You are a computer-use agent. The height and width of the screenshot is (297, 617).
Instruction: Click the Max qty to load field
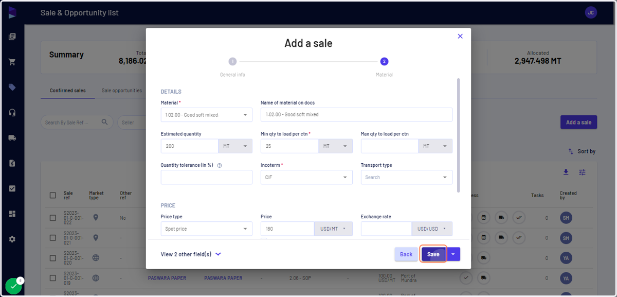pyautogui.click(x=390, y=146)
